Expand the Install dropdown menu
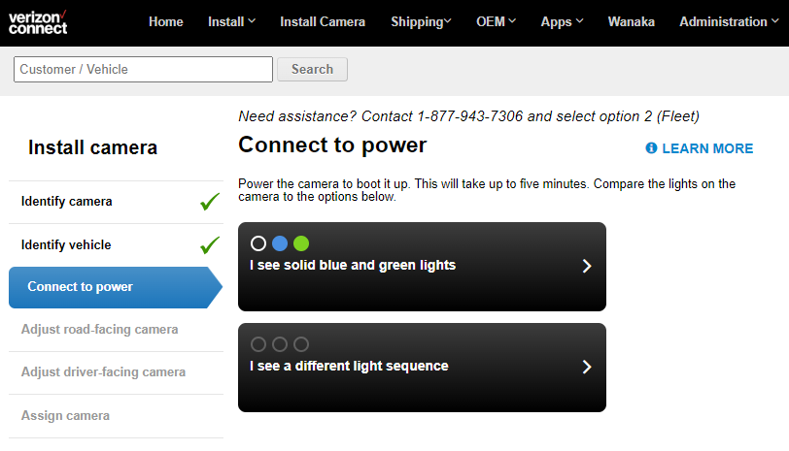789x451 pixels. [231, 21]
